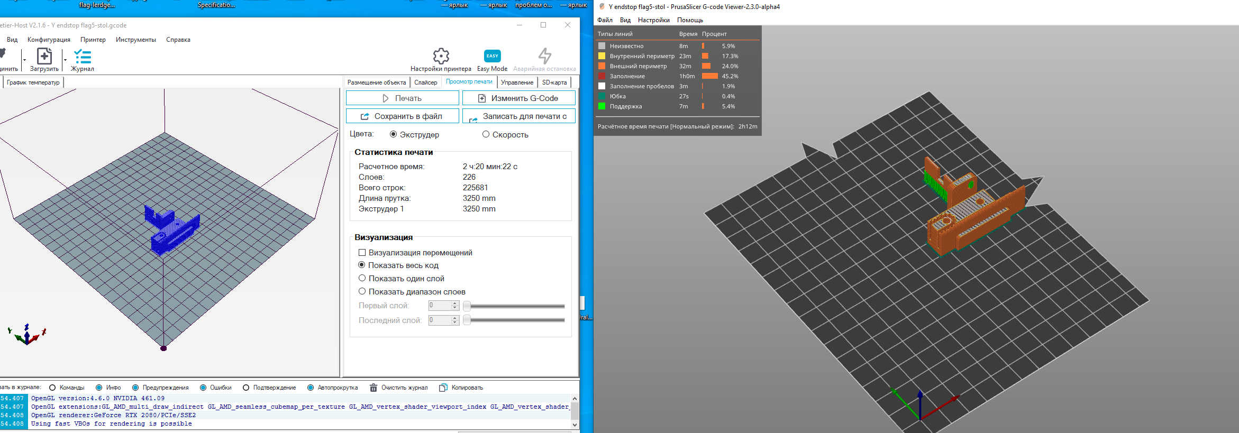Toggle Ошибки log filter
Screen dimensions: 1239x433
203,388
